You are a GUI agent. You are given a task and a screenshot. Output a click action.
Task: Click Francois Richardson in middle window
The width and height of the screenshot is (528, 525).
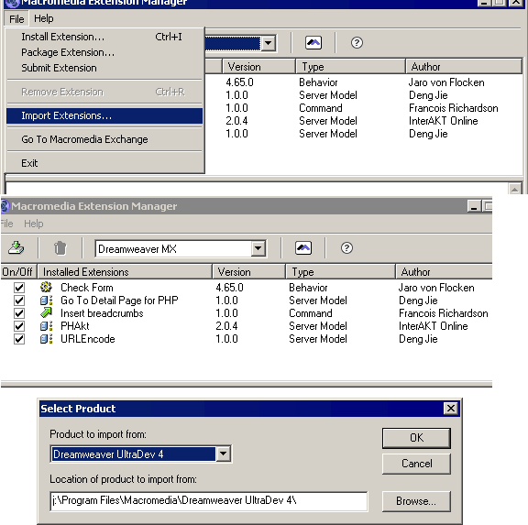coord(443,313)
